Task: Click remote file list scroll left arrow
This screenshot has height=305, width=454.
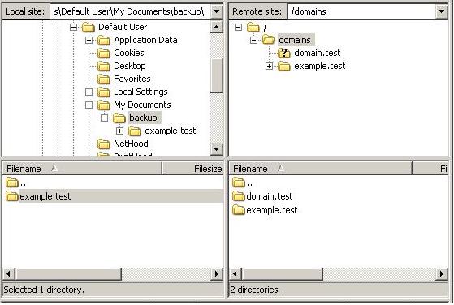Action: (235, 274)
